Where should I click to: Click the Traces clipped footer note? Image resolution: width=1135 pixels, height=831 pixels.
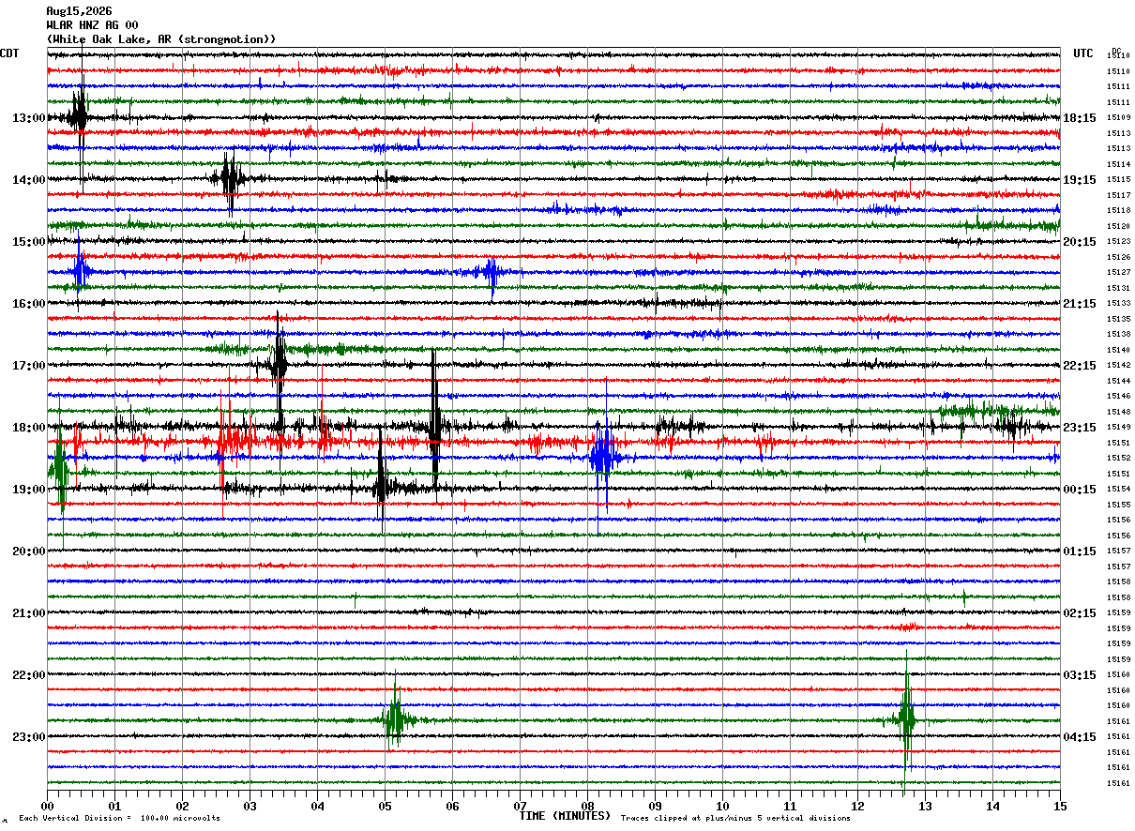[x=735, y=818]
